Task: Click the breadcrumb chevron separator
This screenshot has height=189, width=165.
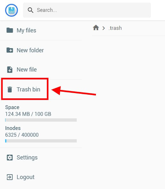Action: pos(104,28)
